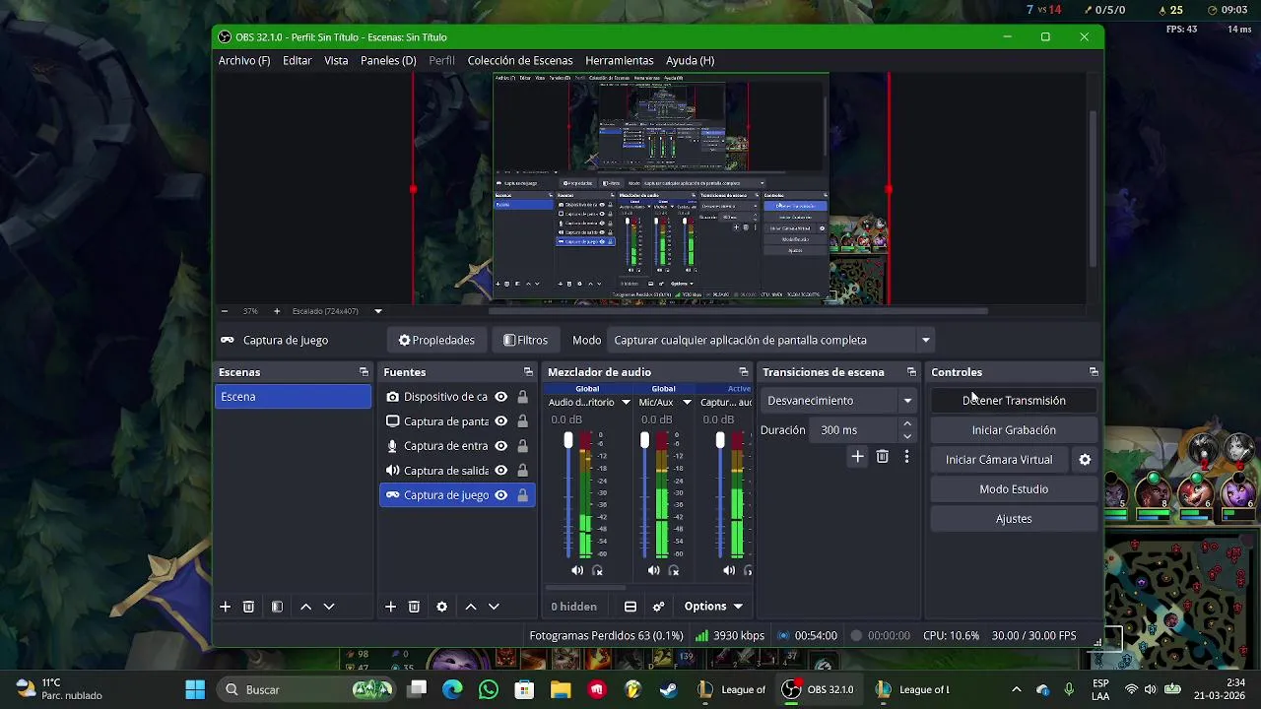This screenshot has width=1261, height=709.
Task: Click Iniciar Cámara Virtual button
Action: [x=999, y=460]
